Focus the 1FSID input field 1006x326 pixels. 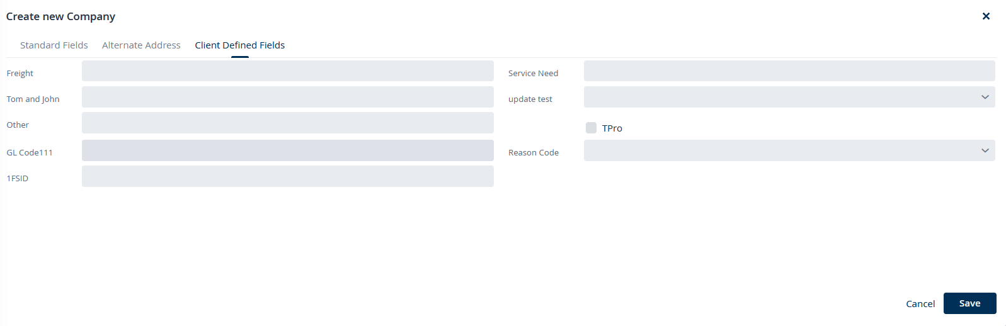coord(287,176)
